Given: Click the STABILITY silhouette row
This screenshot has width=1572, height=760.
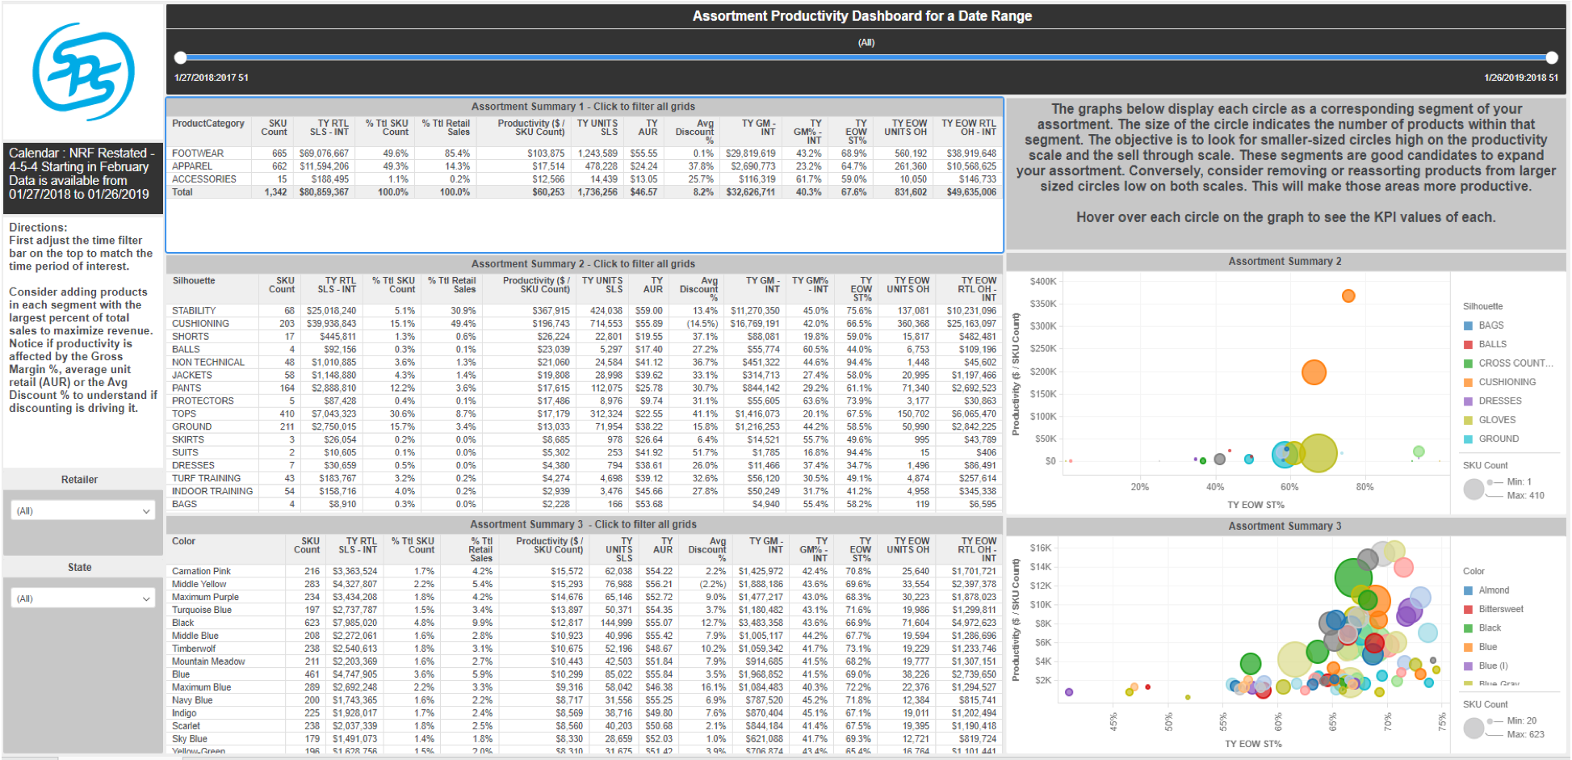Looking at the screenshot, I should point(584,310).
